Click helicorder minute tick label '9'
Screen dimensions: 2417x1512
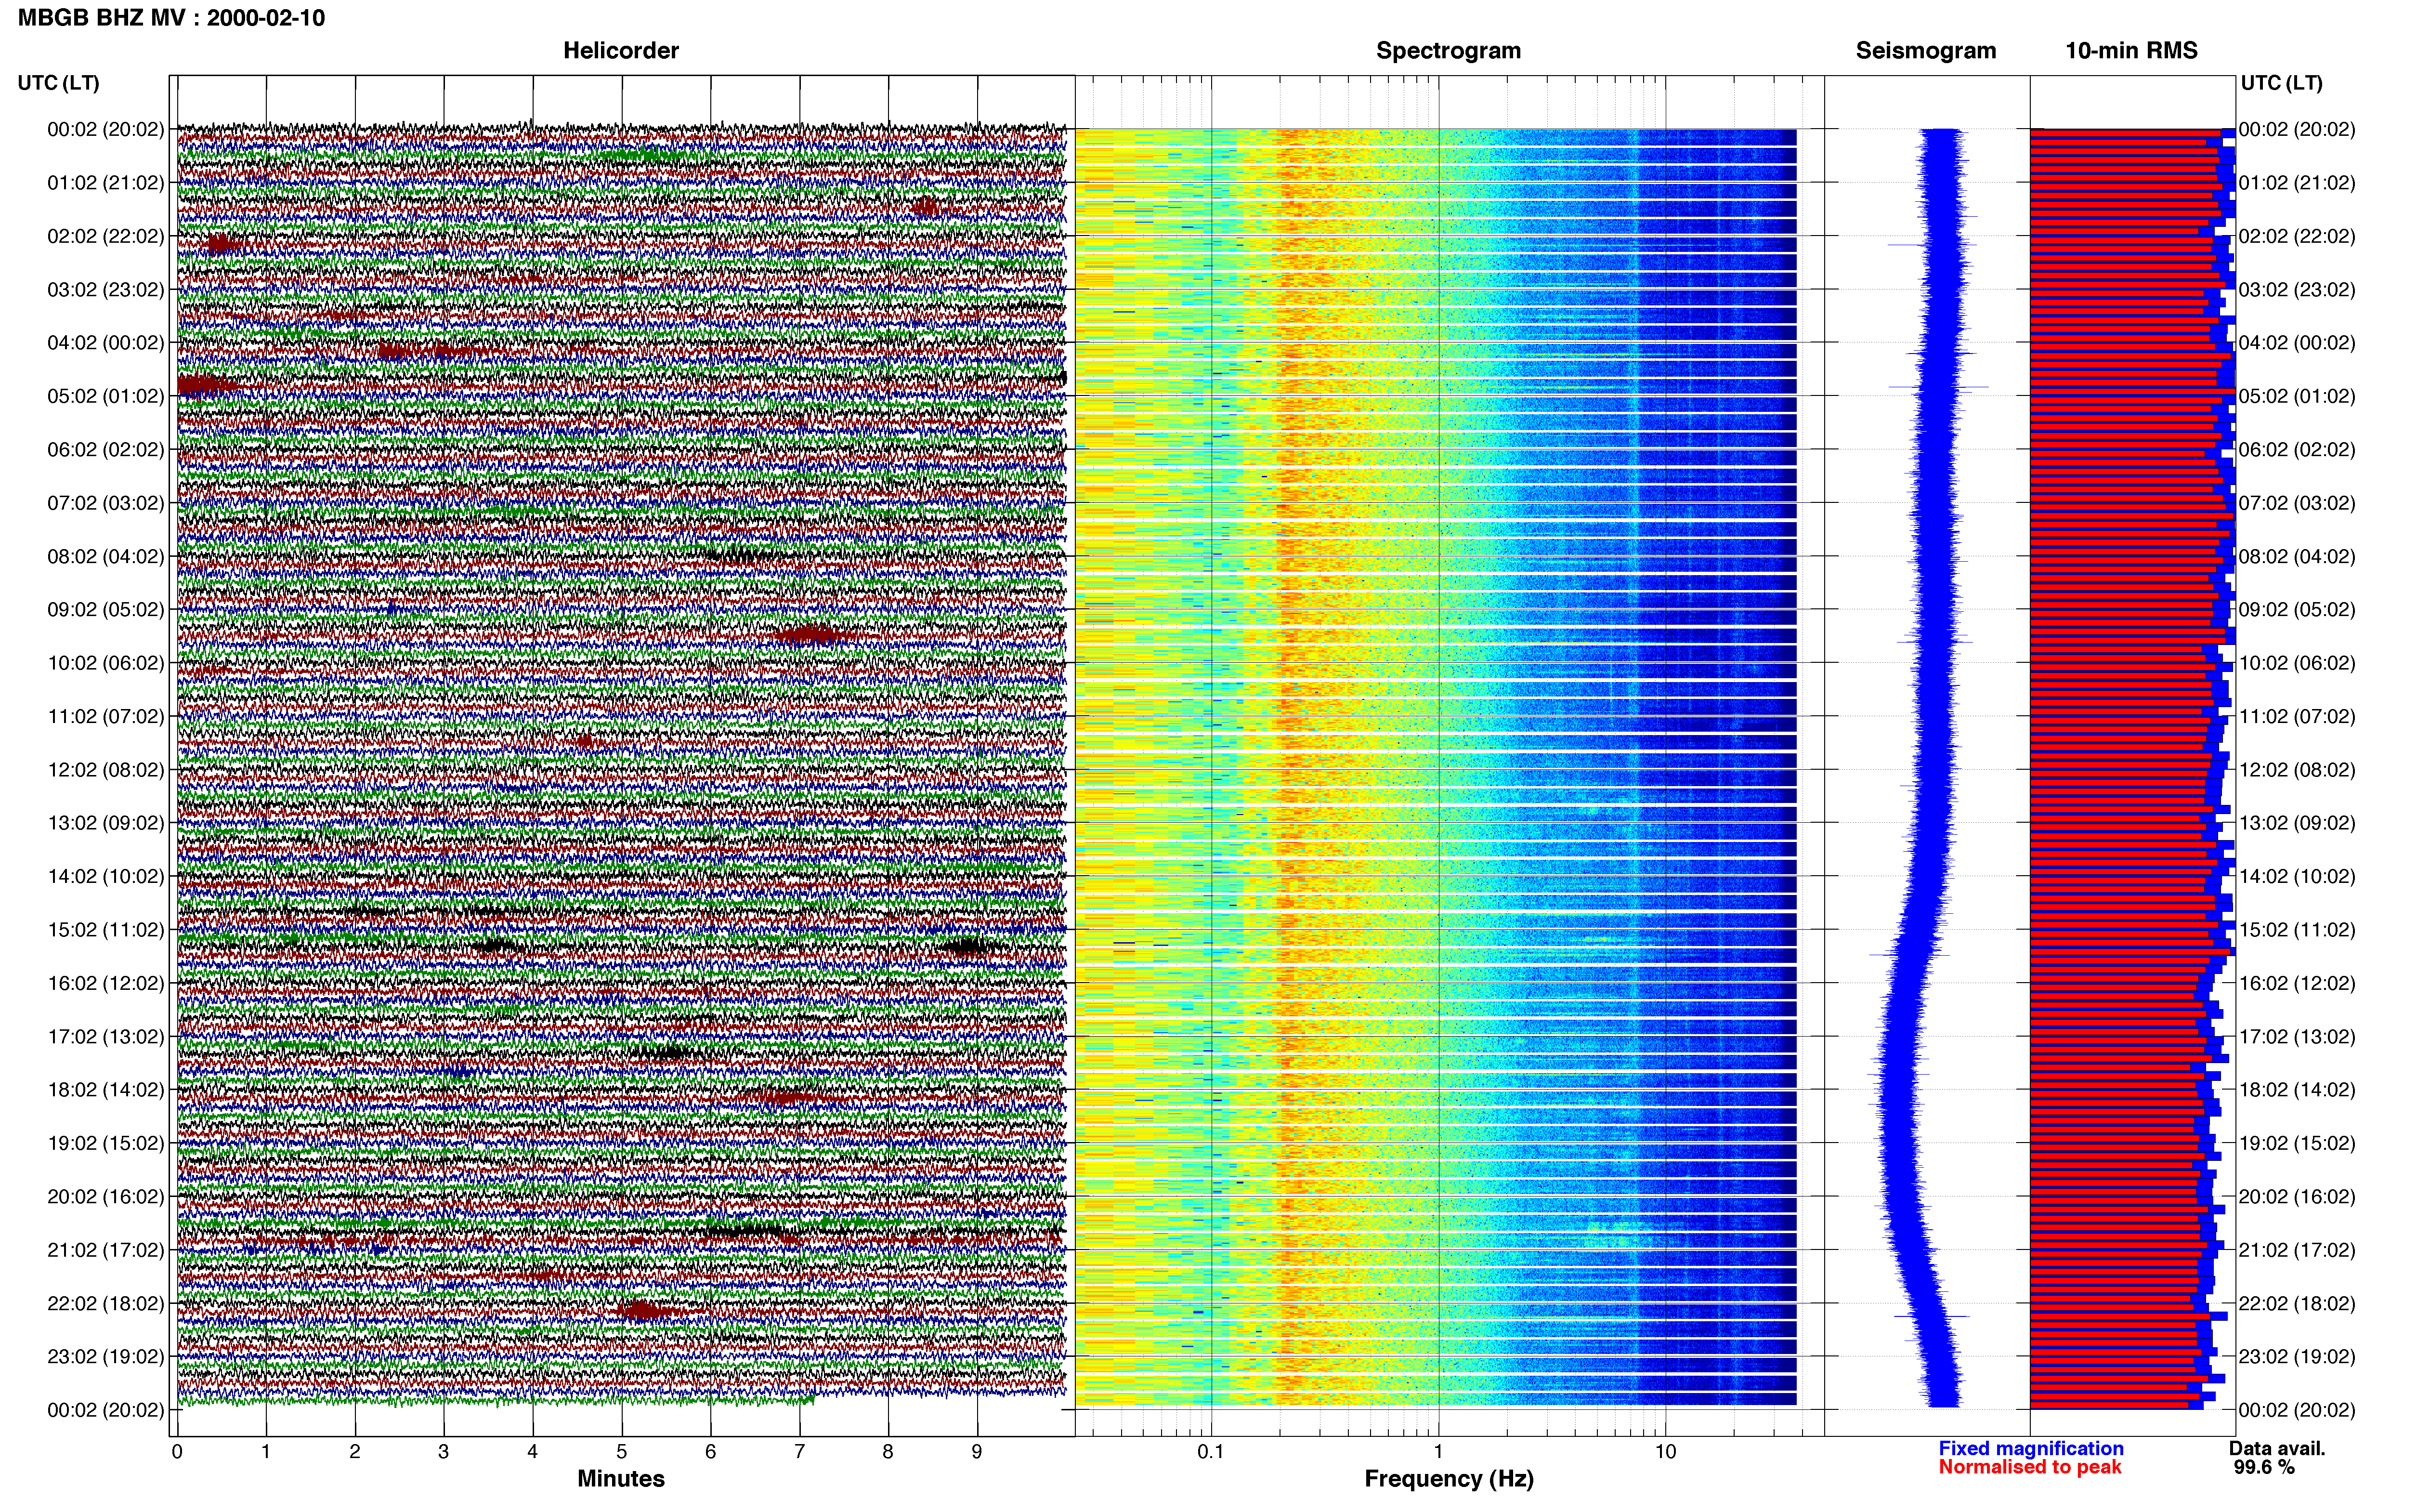pyautogui.click(x=978, y=1452)
